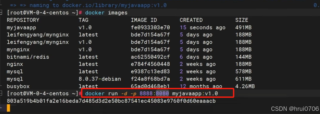320x114 pixels.
Task: Click the yellow terminal cursor block
Action: coord(8,108)
